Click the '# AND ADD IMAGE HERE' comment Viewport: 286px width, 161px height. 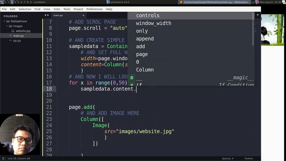pos(110,113)
